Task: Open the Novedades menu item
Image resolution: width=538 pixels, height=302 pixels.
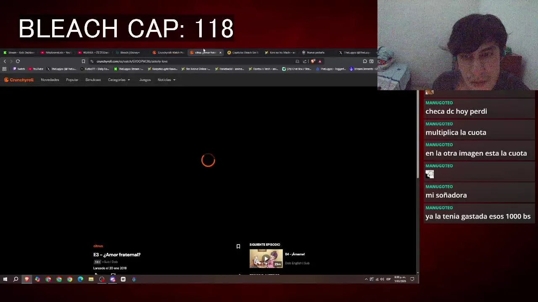Action: tap(50, 80)
